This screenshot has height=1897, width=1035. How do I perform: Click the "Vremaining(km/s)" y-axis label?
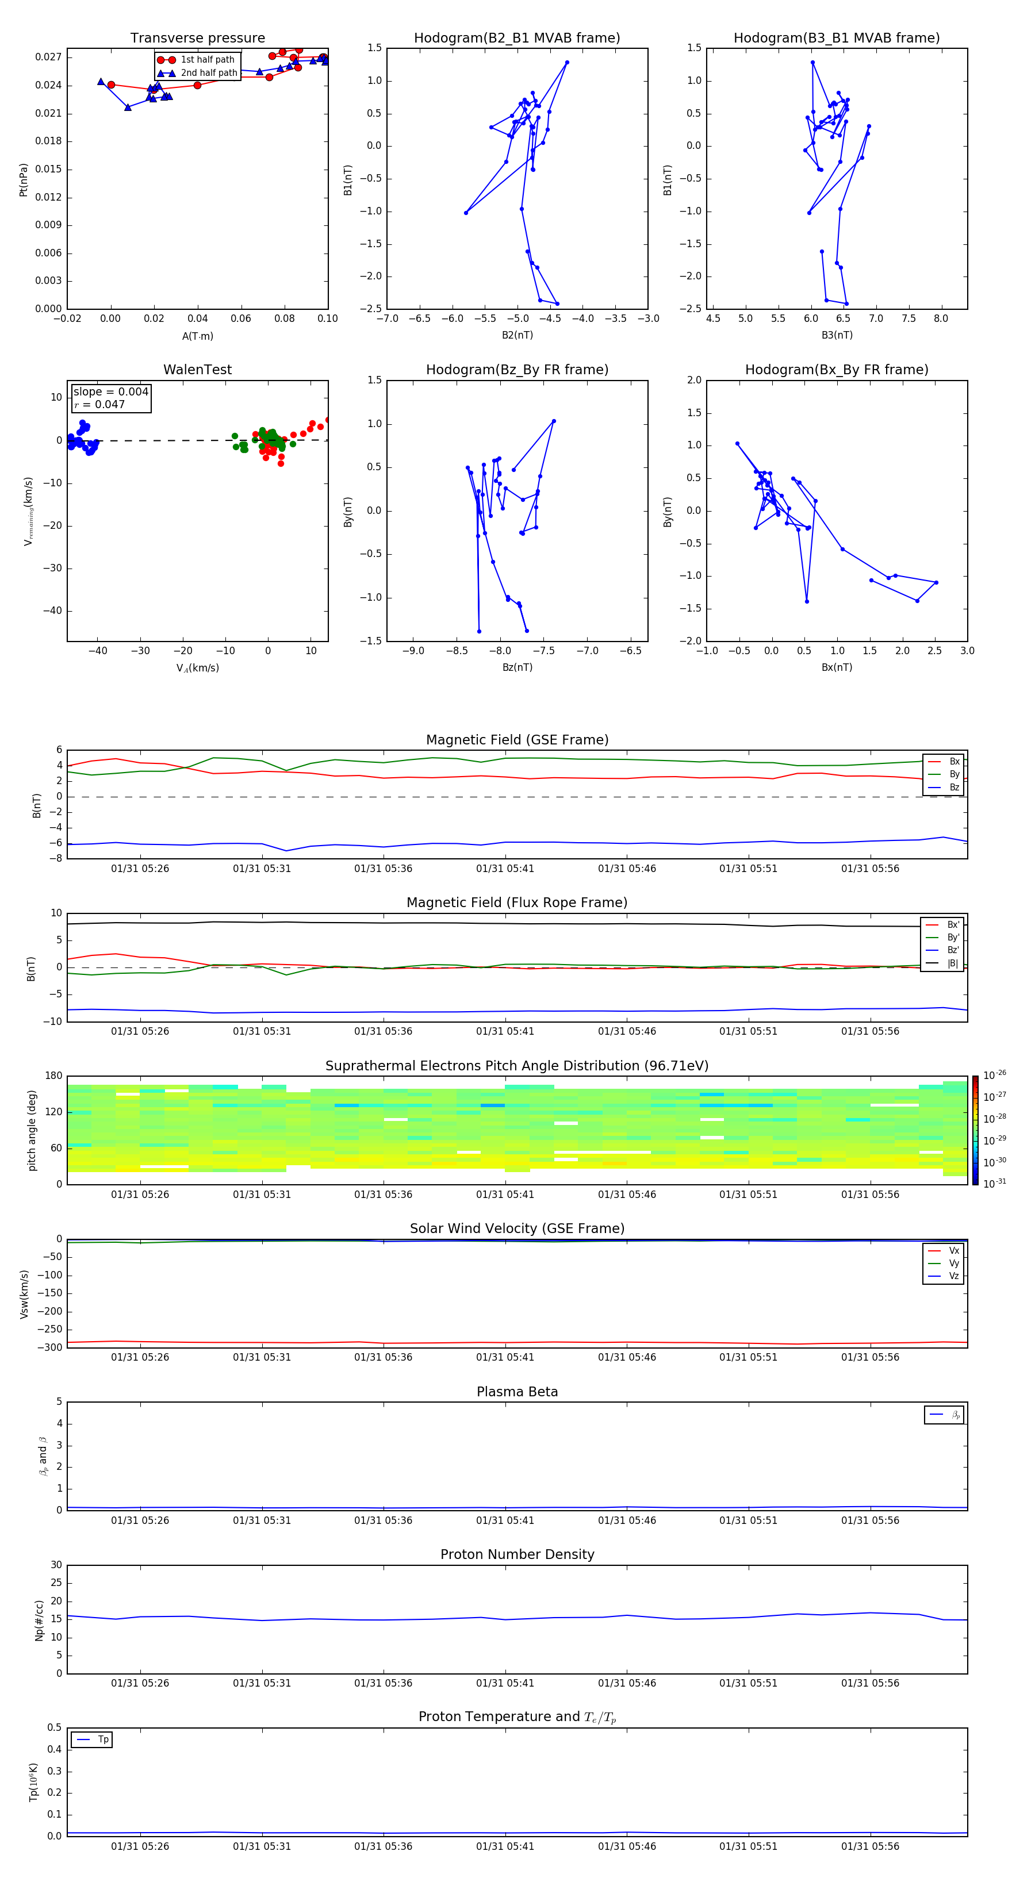pyautogui.click(x=28, y=511)
